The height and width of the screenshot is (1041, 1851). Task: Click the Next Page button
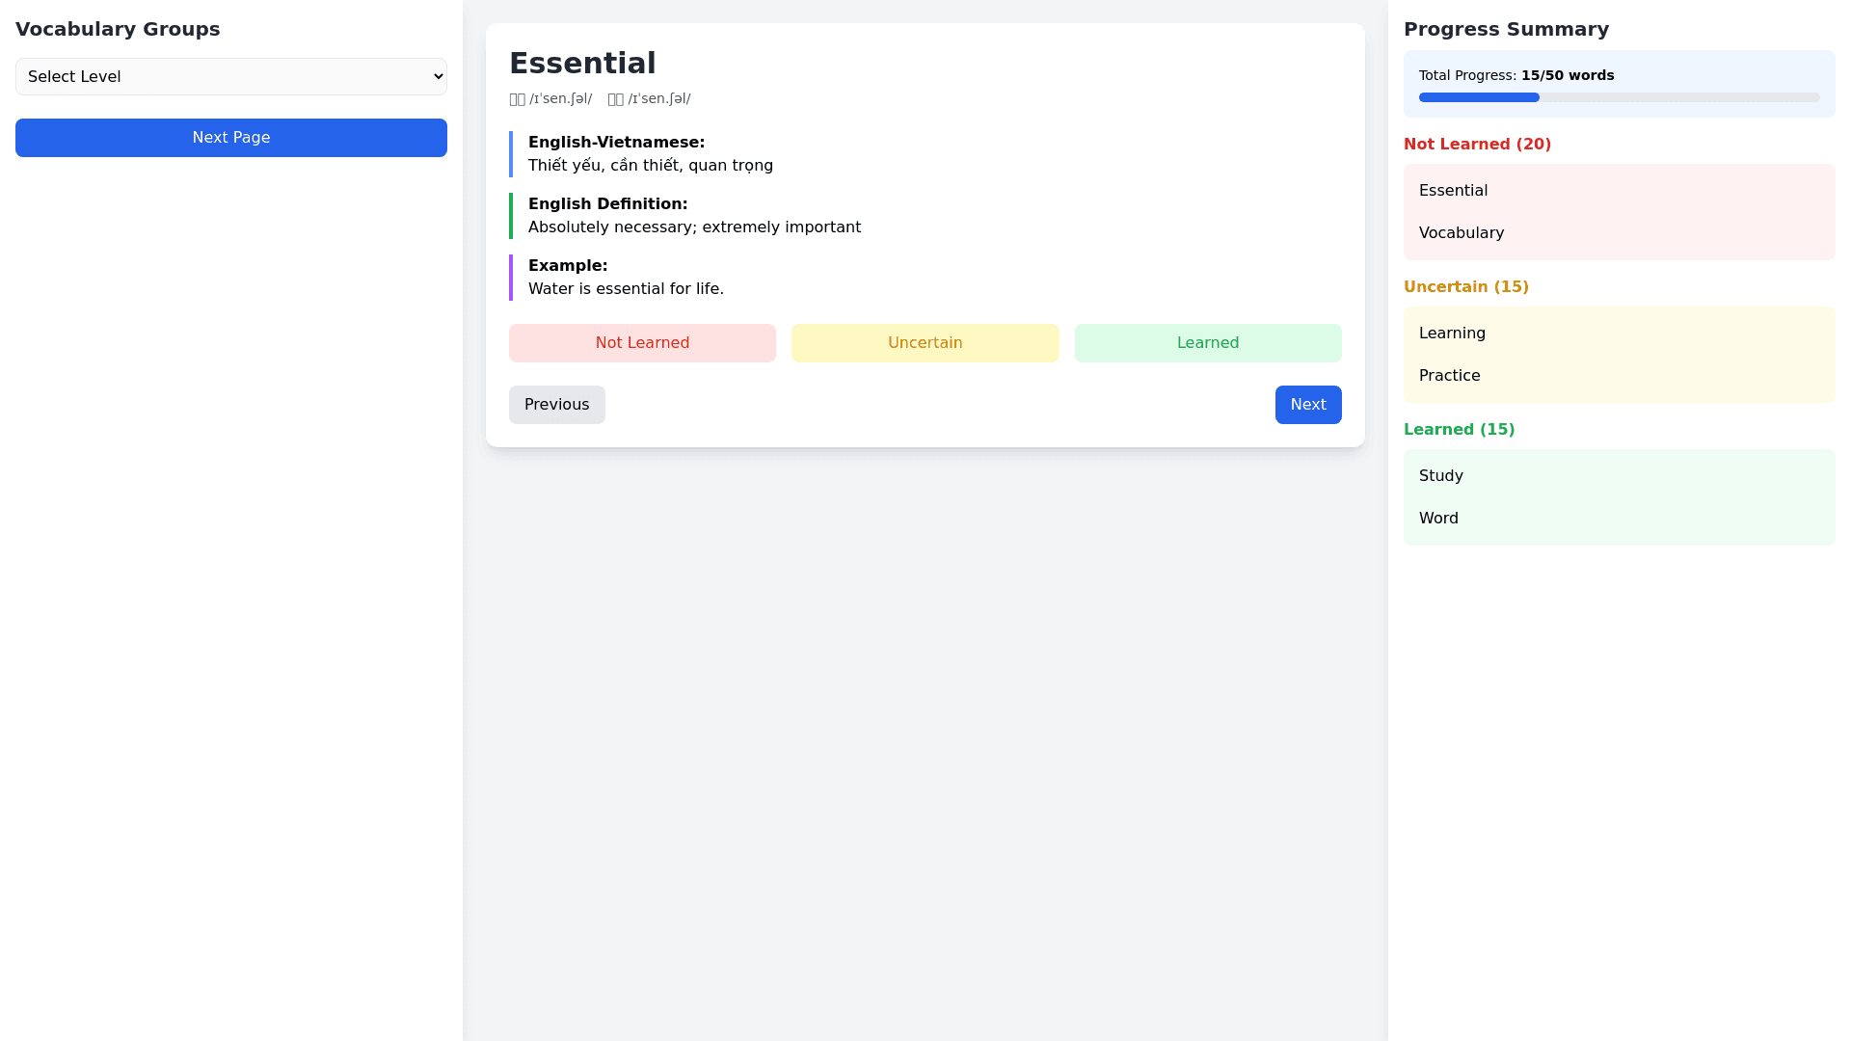(x=230, y=137)
